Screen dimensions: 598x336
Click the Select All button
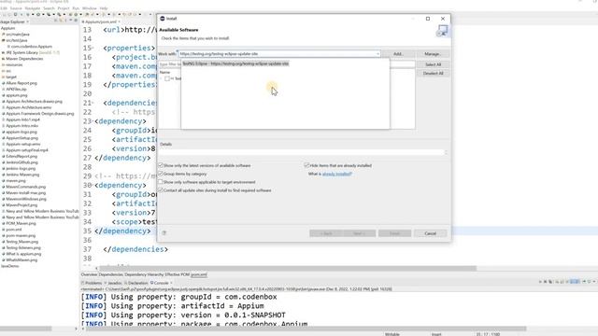coord(433,64)
